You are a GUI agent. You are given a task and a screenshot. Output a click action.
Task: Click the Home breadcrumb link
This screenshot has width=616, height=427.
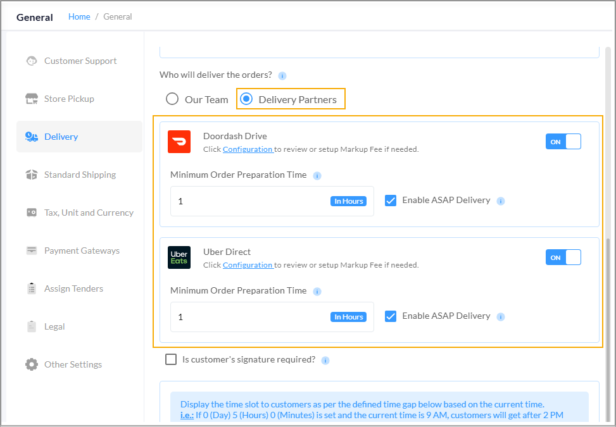(79, 16)
